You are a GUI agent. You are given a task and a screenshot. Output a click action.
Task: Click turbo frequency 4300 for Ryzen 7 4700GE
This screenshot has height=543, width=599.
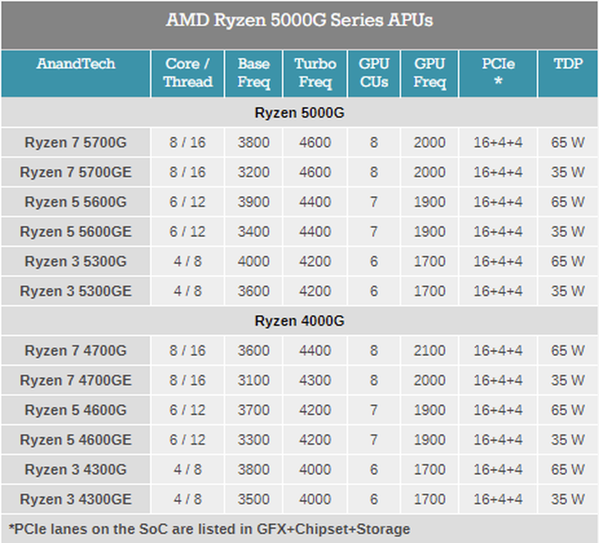[315, 381]
